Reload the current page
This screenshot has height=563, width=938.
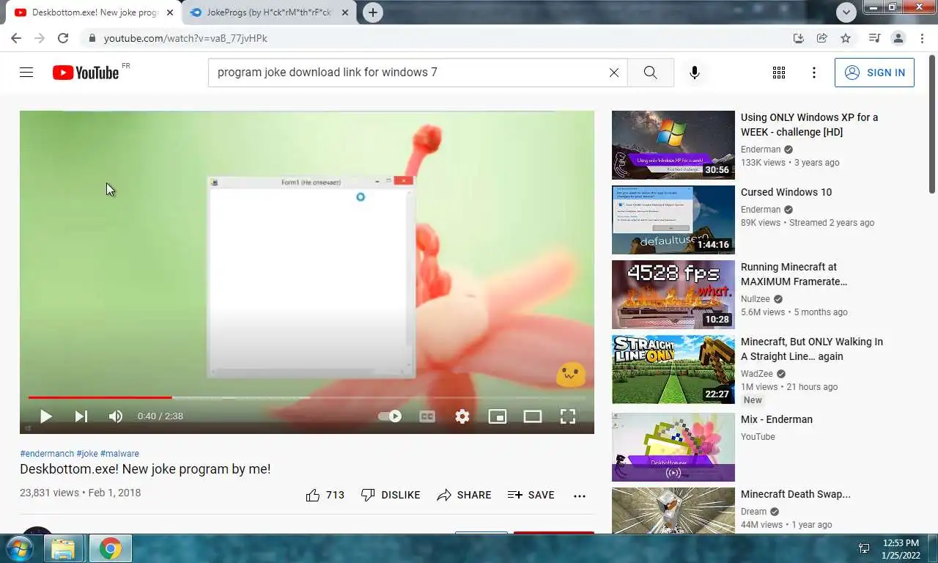coord(63,38)
